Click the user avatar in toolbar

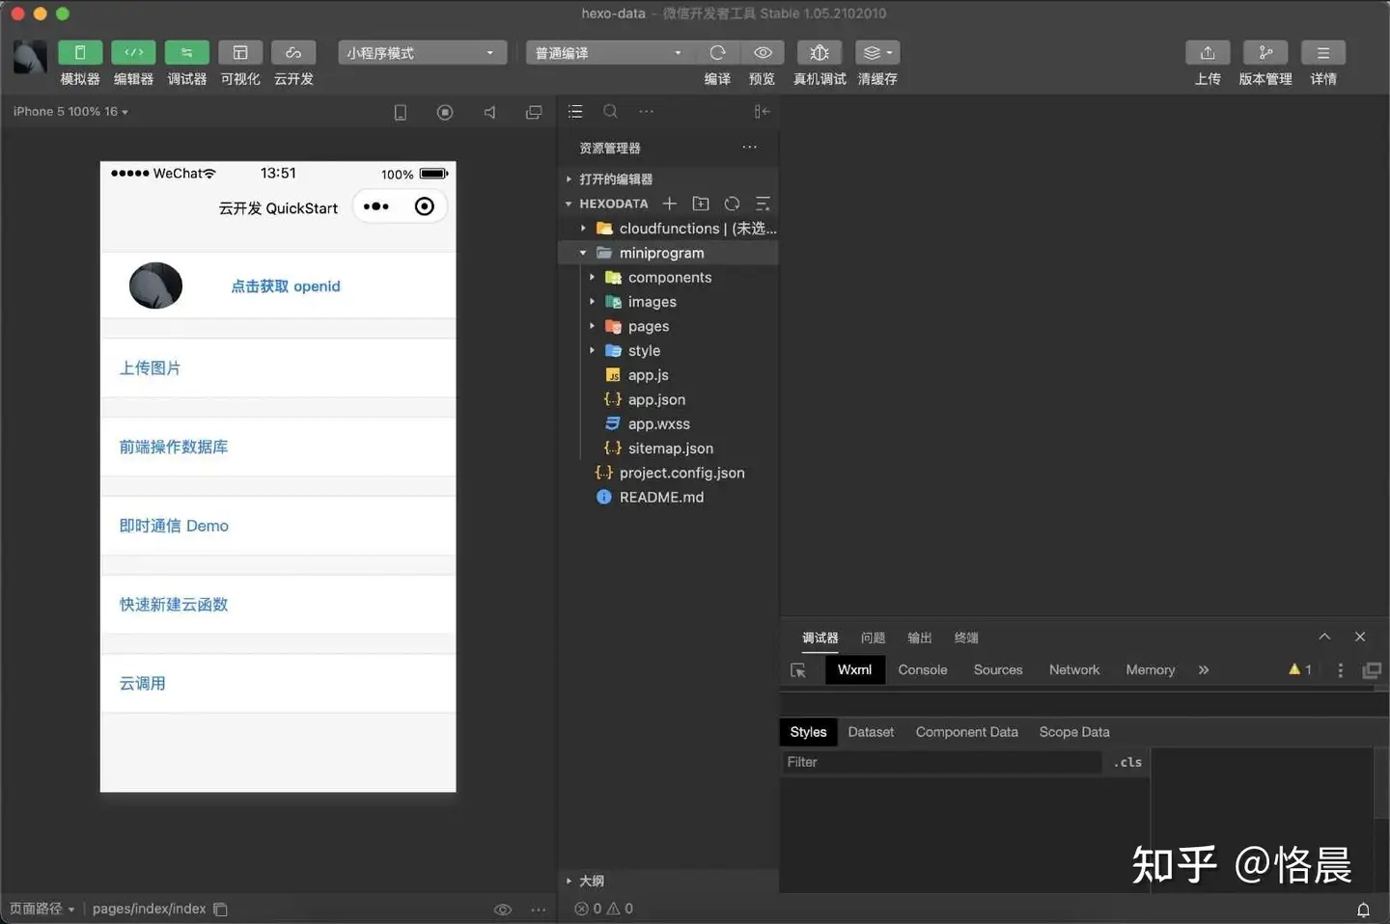click(x=30, y=58)
